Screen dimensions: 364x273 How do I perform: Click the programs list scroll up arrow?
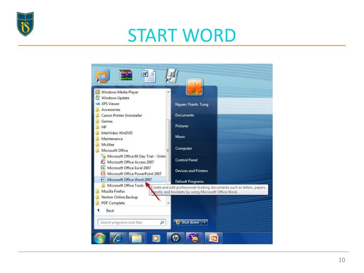point(168,92)
